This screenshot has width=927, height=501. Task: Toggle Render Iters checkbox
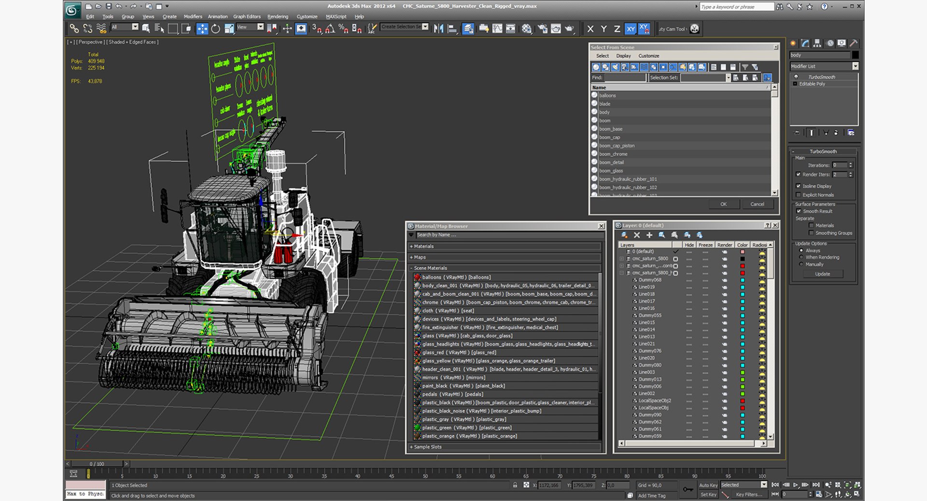click(798, 174)
